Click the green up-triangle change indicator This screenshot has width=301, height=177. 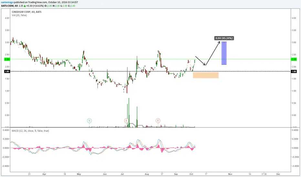25,6
